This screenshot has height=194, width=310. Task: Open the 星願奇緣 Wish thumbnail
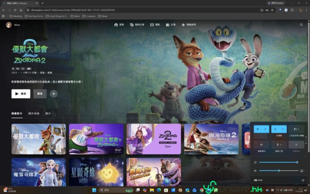pos(96,172)
